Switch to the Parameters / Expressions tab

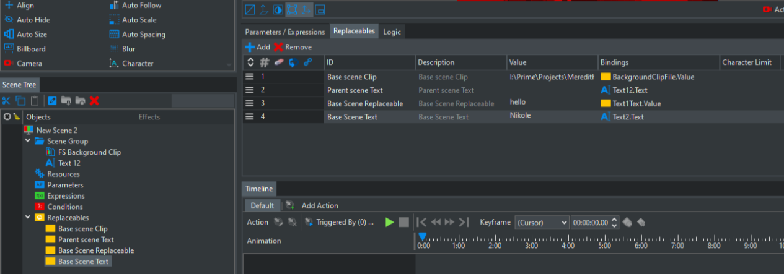[284, 32]
